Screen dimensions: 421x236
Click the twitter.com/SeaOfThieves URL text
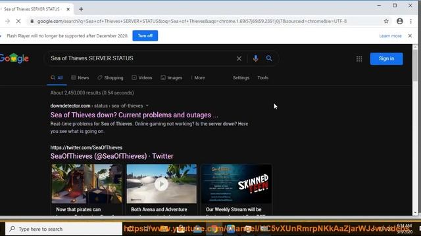(86, 147)
